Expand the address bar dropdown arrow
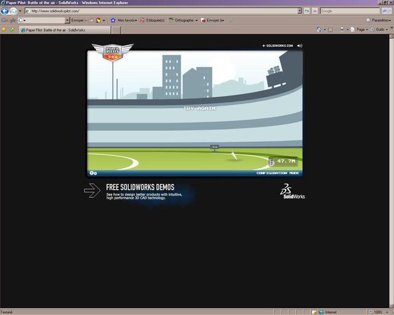Viewport: 394px width, 315px height. pyautogui.click(x=299, y=11)
